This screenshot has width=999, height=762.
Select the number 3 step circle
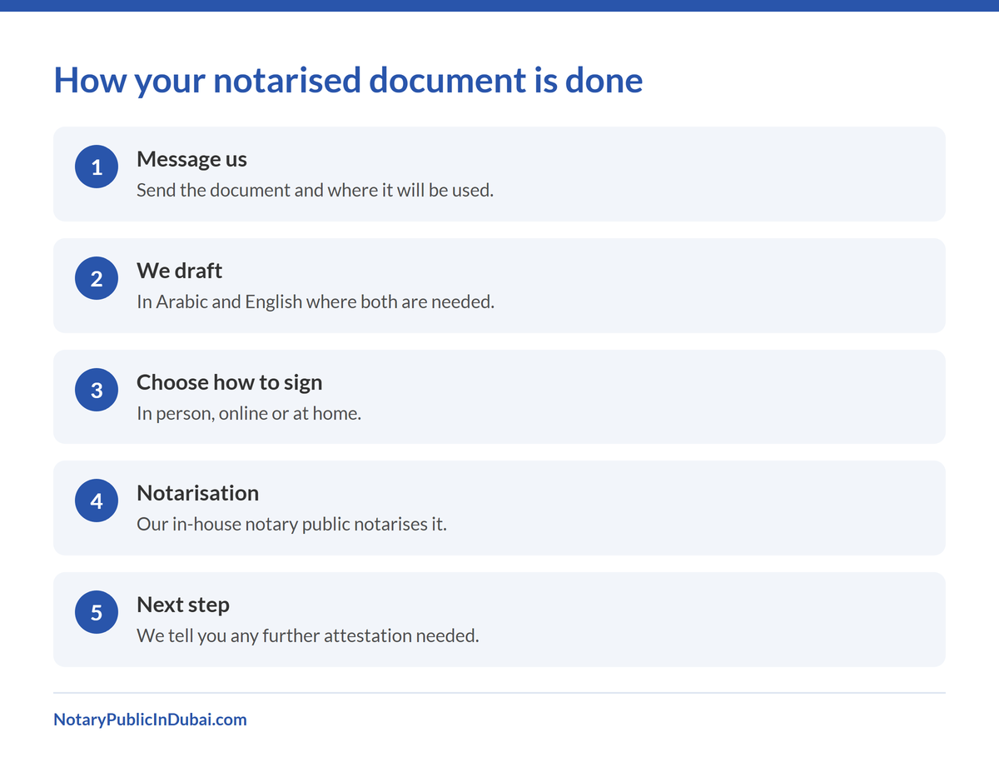click(x=97, y=390)
